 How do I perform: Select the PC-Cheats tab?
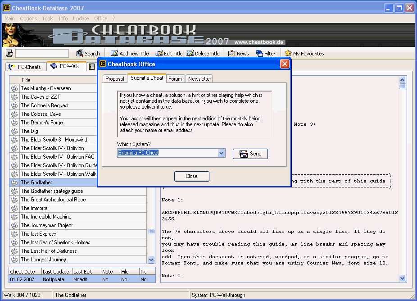pos(25,67)
